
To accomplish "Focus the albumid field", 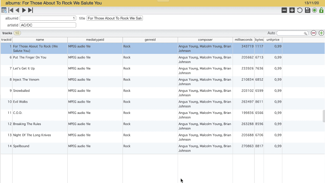I will pos(48,18).
